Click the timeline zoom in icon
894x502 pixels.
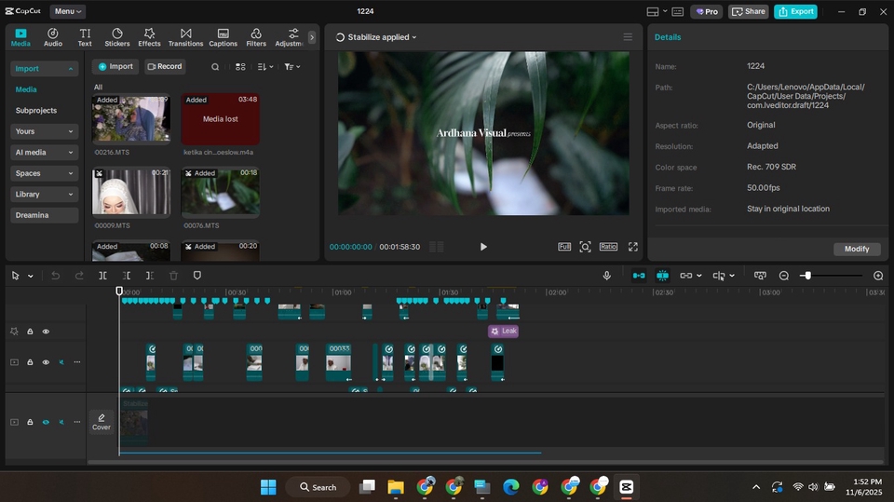click(x=878, y=276)
